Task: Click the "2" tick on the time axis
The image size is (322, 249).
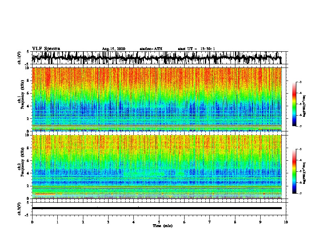Action: (x=83, y=222)
